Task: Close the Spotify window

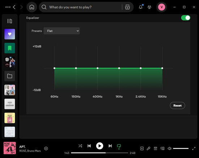Action: pyautogui.click(x=194, y=7)
